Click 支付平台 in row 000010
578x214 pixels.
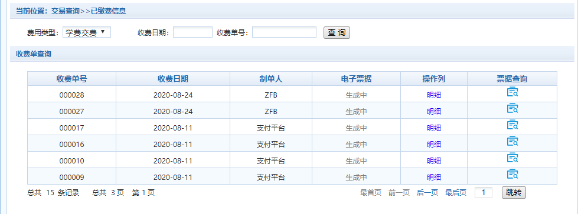tap(271, 160)
